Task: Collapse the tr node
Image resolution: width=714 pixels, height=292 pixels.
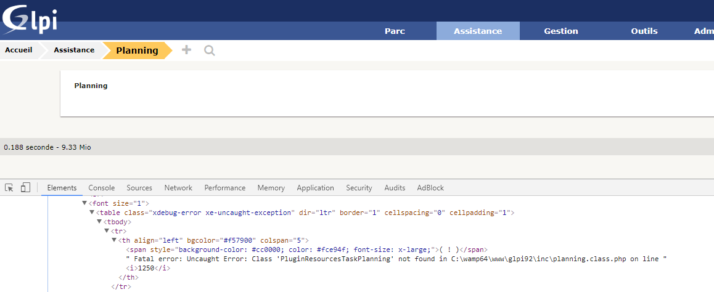Action: pos(107,231)
